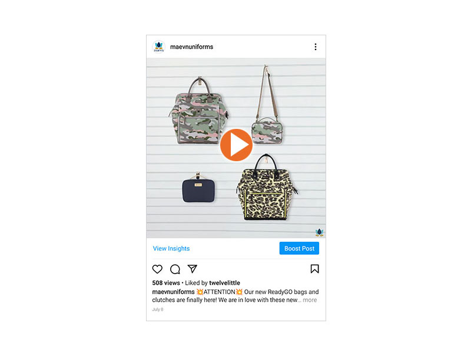
Task: Click the 508 views count
Action: click(x=166, y=283)
